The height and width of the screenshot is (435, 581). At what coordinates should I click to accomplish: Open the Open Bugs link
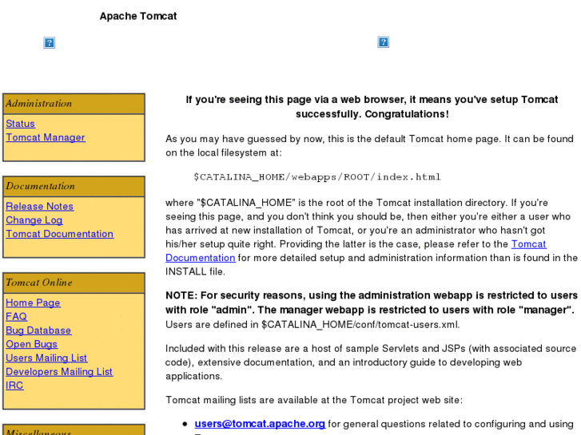tap(31, 344)
